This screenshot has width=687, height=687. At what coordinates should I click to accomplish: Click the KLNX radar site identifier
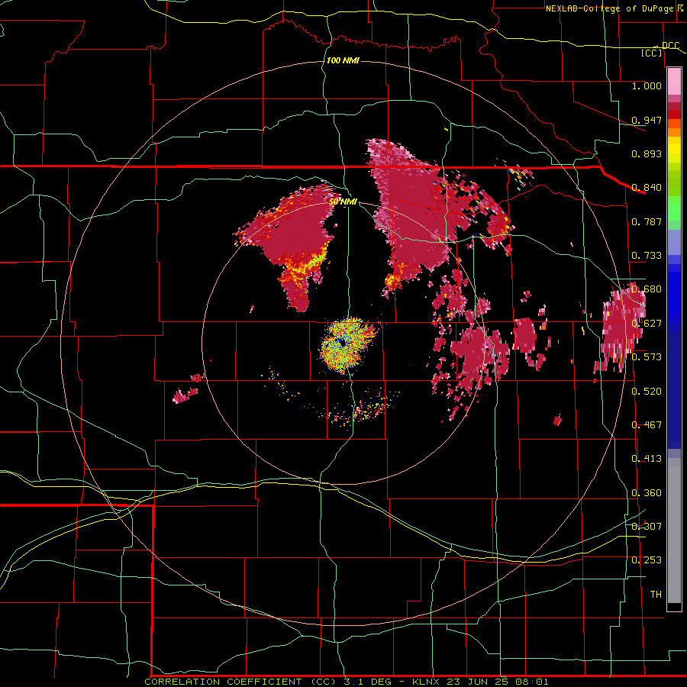click(427, 682)
